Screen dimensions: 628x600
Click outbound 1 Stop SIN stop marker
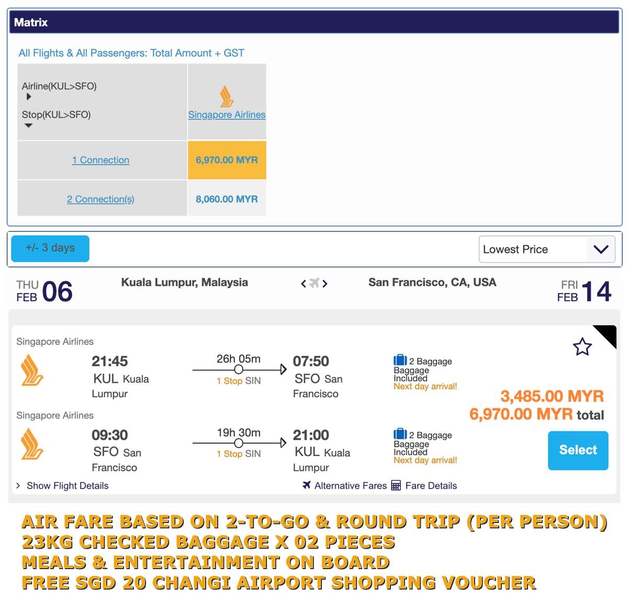tap(239, 370)
